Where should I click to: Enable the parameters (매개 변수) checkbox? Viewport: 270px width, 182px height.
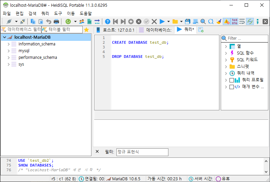coord(232,87)
